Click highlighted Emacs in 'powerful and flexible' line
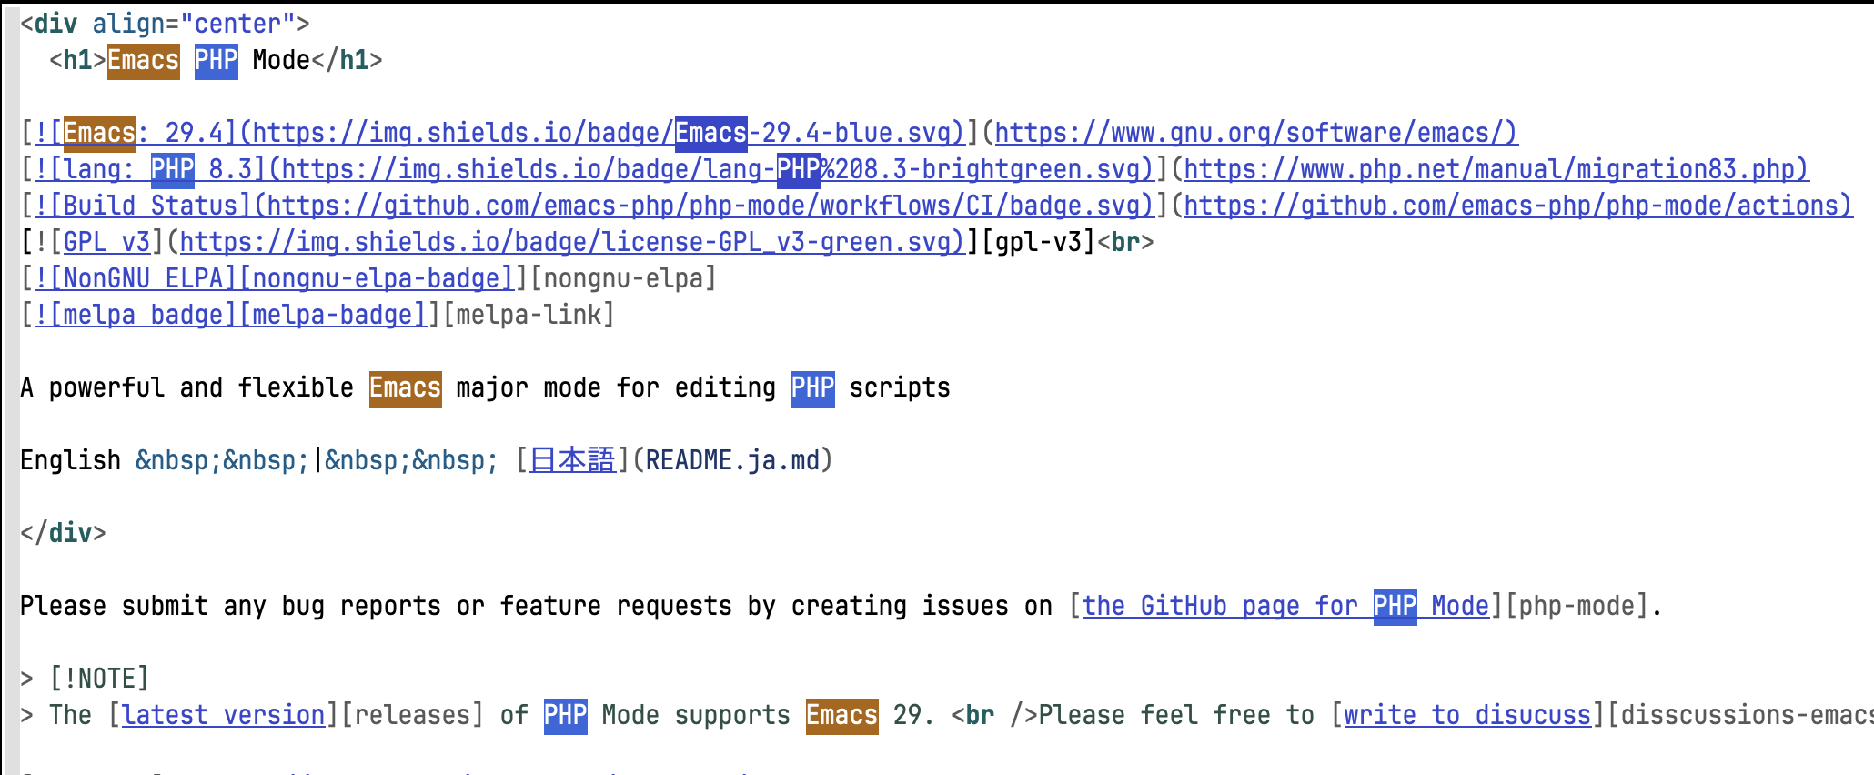 click(x=406, y=388)
